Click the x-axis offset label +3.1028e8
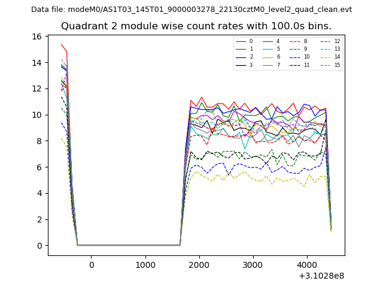The height and width of the screenshot is (287, 383). click(x=320, y=276)
